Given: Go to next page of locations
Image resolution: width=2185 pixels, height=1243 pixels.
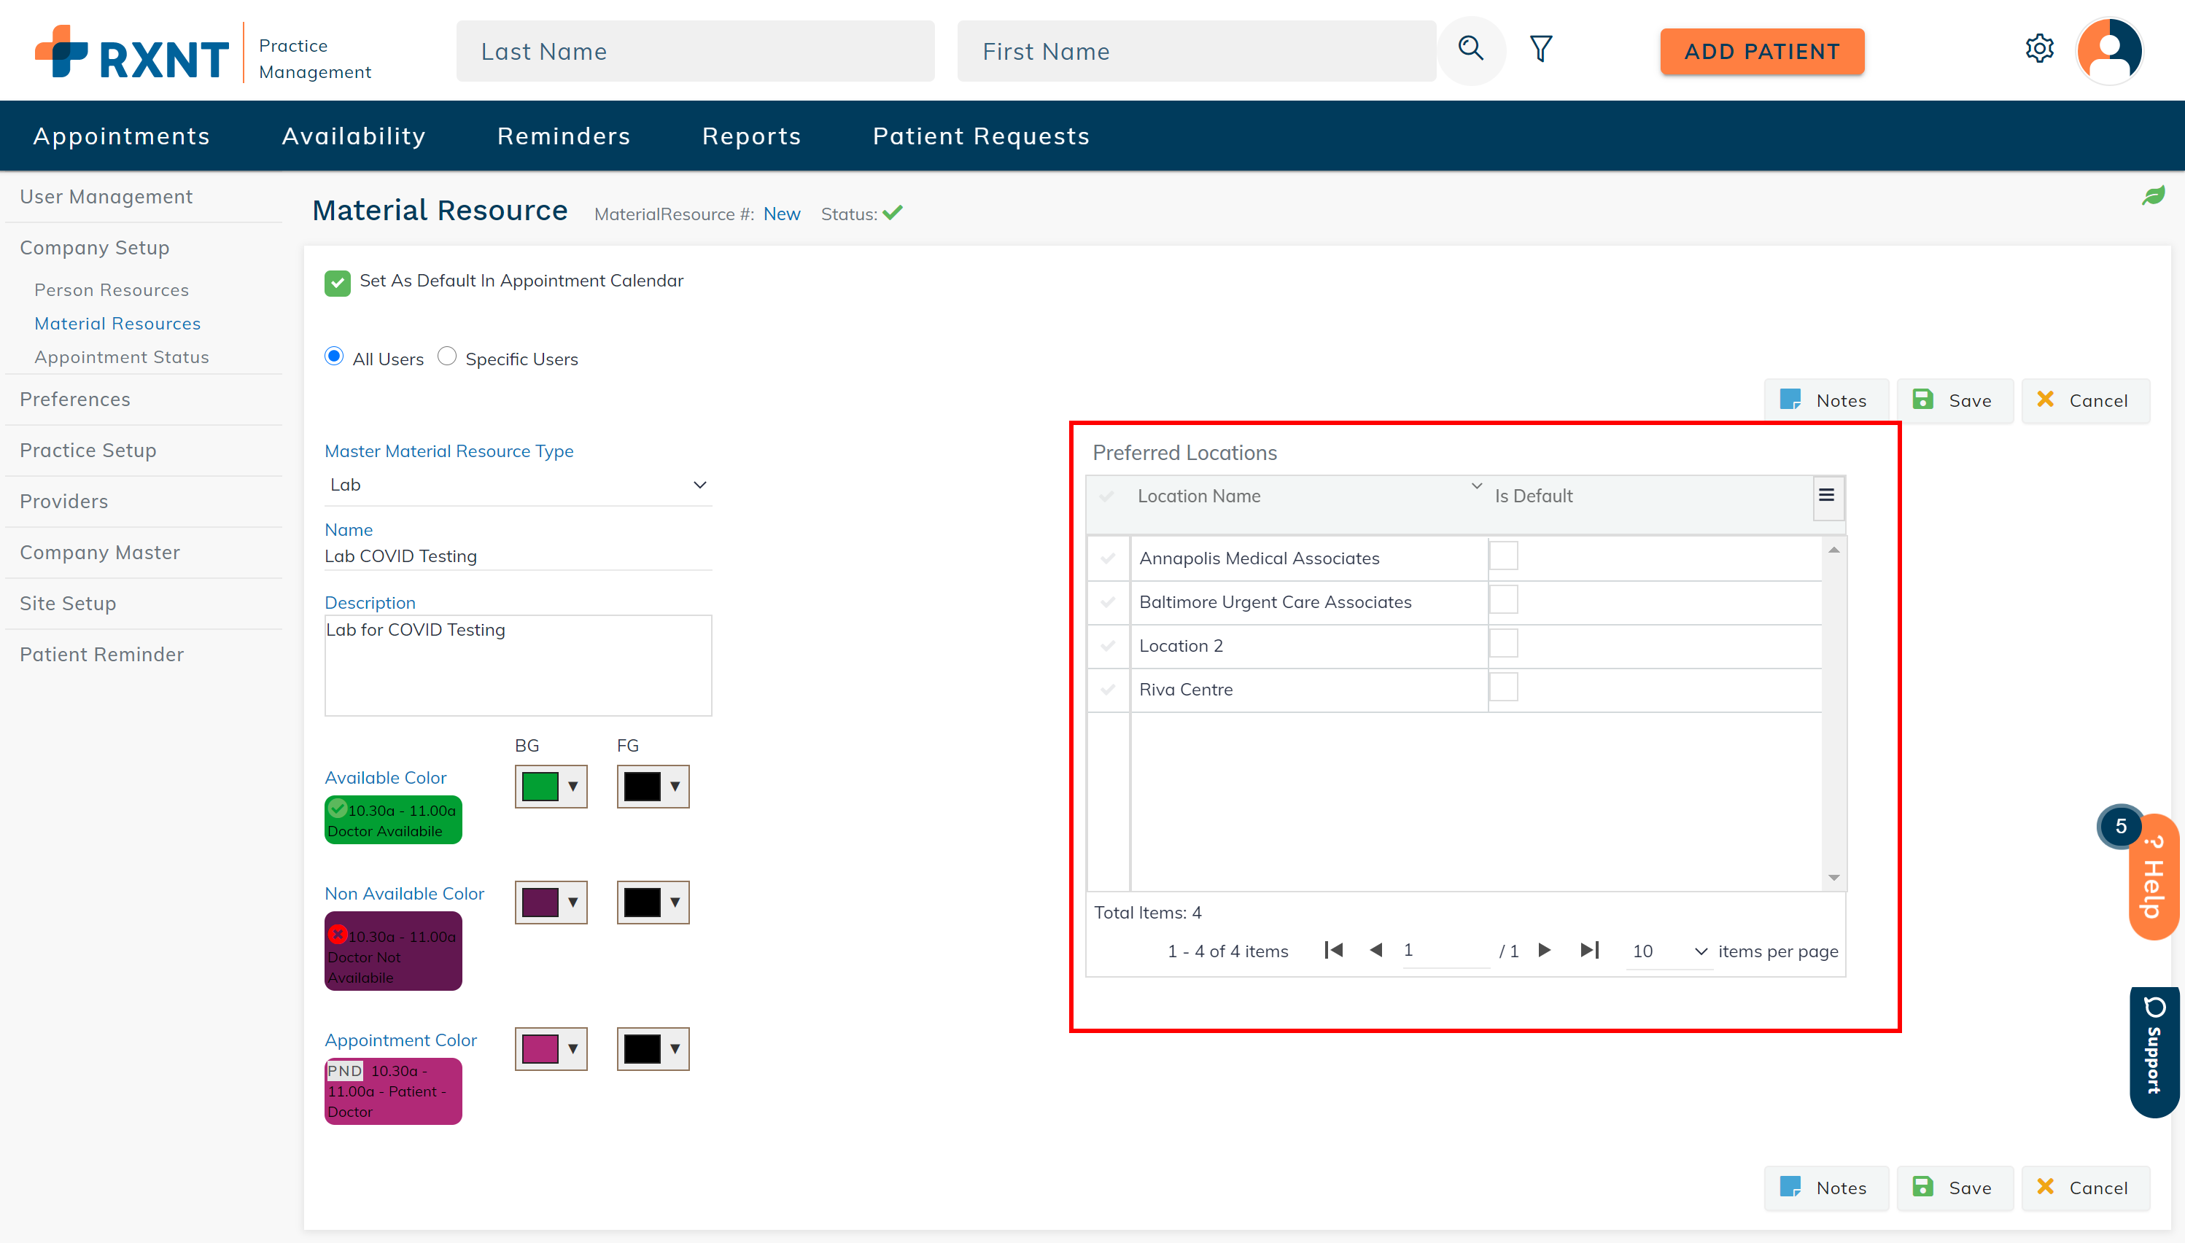Looking at the screenshot, I should [1544, 950].
